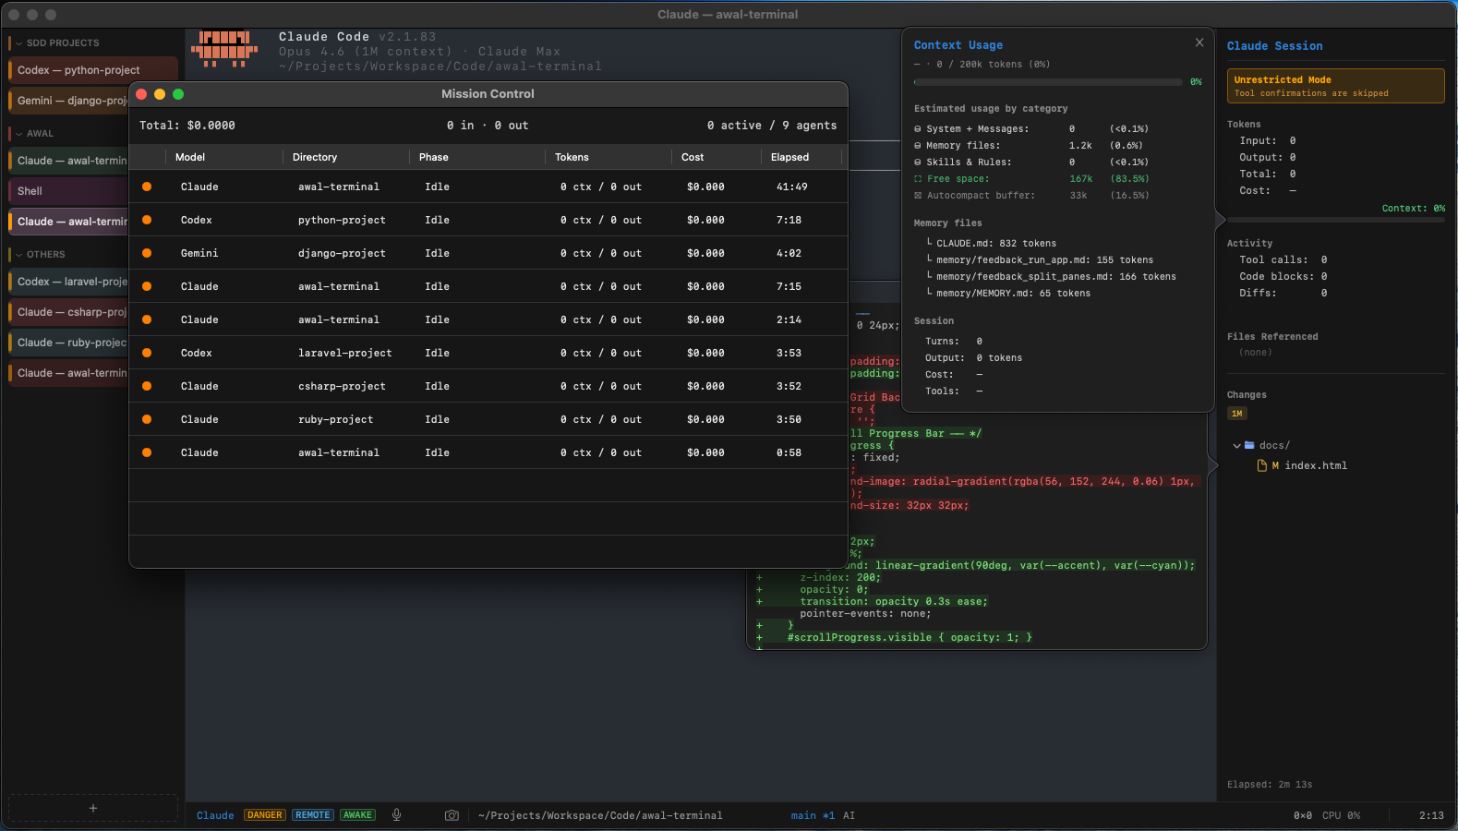The height and width of the screenshot is (831, 1458).
Task: Open Codex — python-project session tab
Action: (x=92, y=70)
